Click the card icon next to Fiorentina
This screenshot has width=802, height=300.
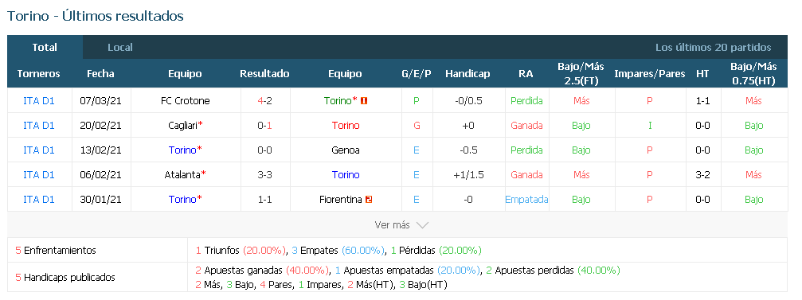[368, 200]
